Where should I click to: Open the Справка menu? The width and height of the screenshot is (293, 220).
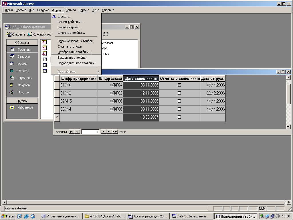(108, 10)
